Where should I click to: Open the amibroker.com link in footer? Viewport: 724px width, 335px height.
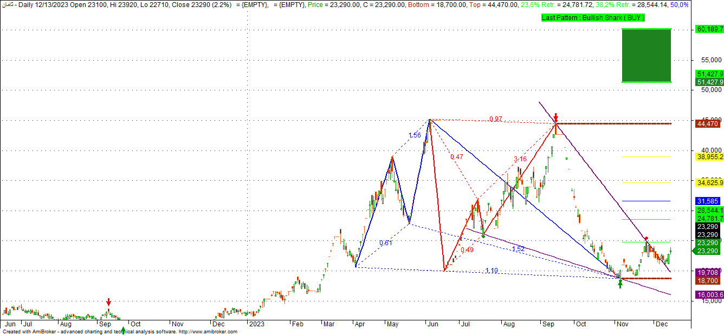click(208, 332)
